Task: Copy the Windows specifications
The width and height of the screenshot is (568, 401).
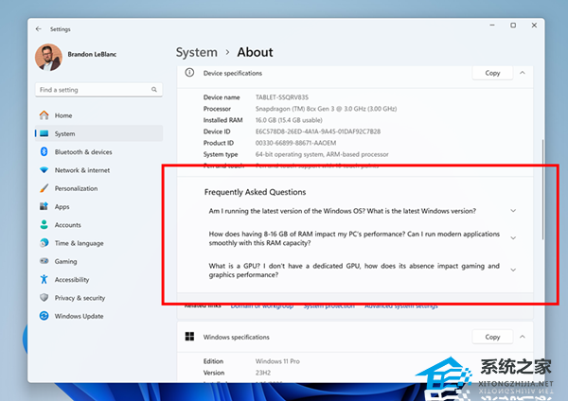Action: (492, 337)
